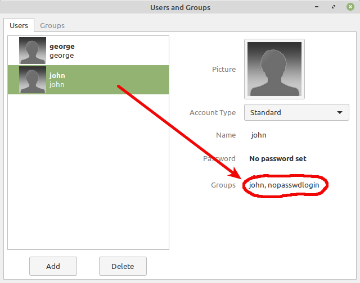Screen dimensions: 360x283
Task: Click the 'Users and Groups' title bar
Action: 180,7
